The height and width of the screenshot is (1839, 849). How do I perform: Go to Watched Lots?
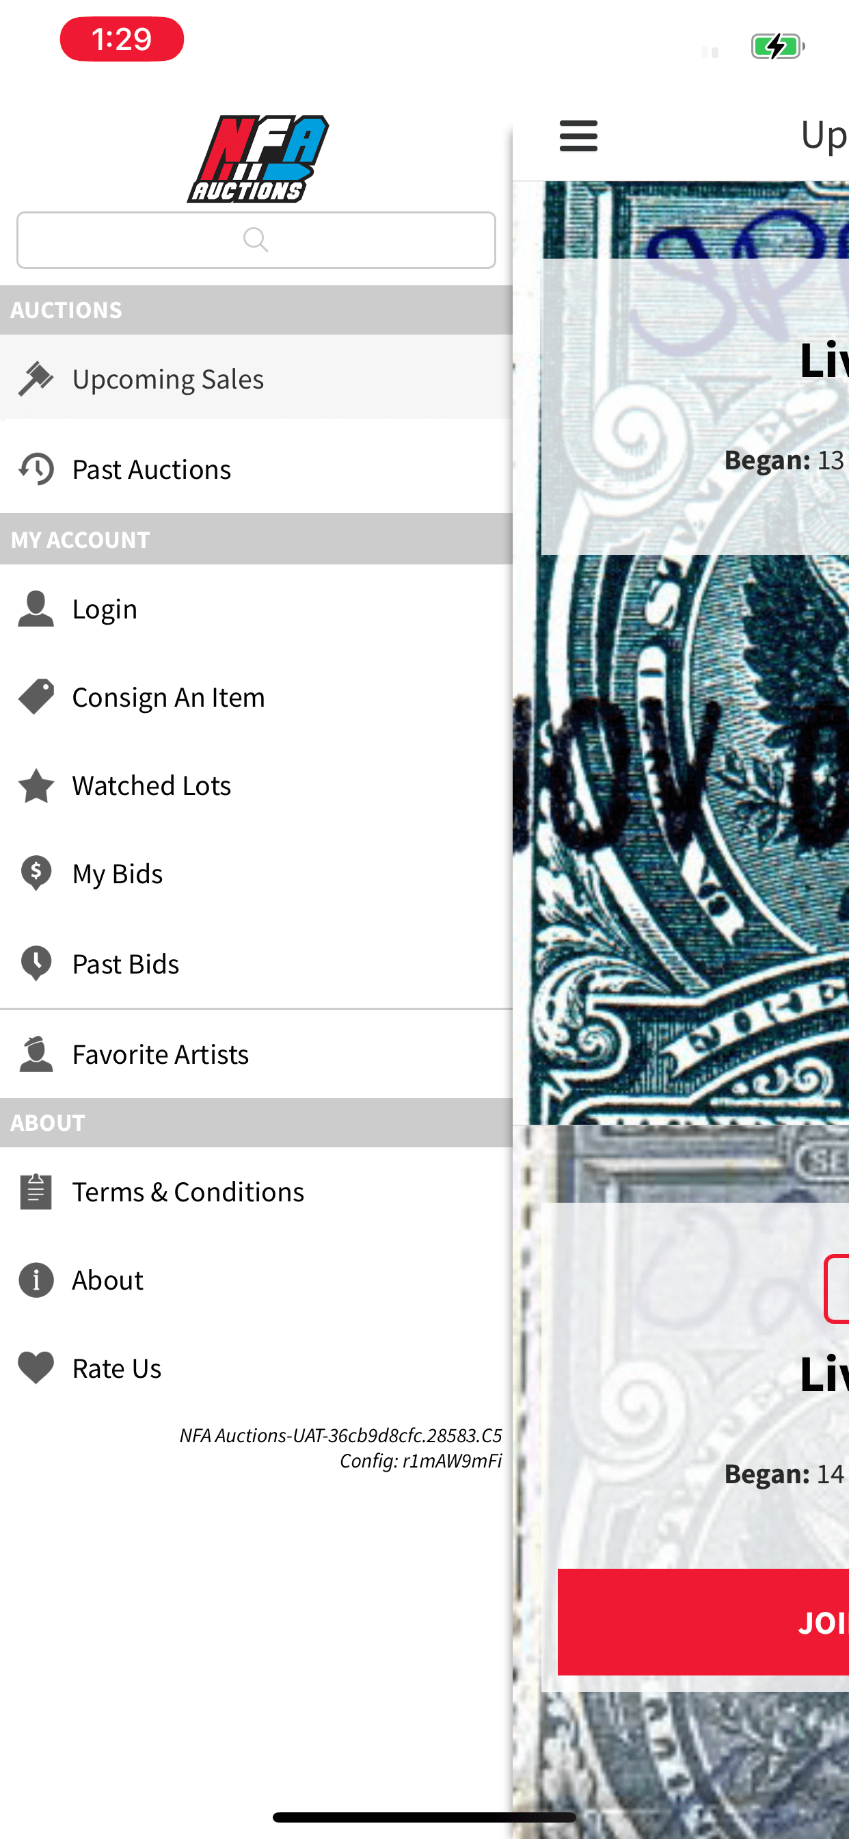coord(256,785)
